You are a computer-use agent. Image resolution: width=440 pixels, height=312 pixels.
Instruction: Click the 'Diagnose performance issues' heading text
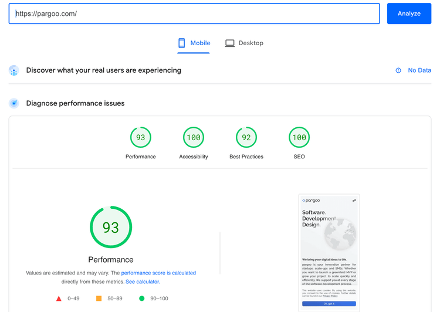click(x=75, y=103)
